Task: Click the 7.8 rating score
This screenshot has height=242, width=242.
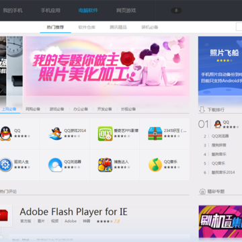Action: [117, 221]
